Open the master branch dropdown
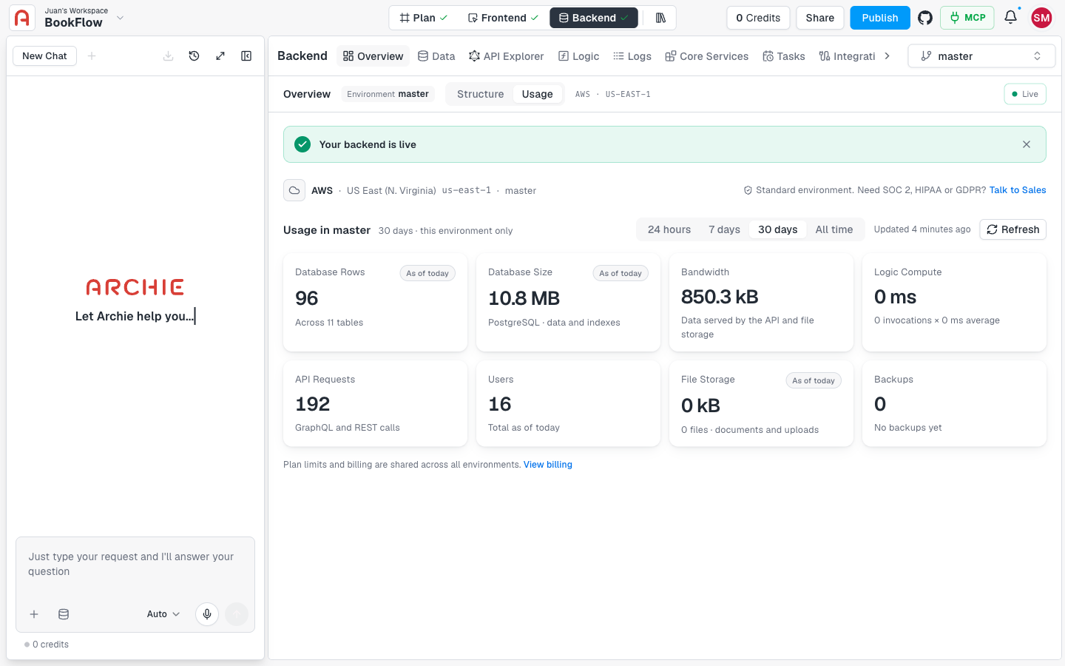The height and width of the screenshot is (666, 1065). [x=981, y=56]
